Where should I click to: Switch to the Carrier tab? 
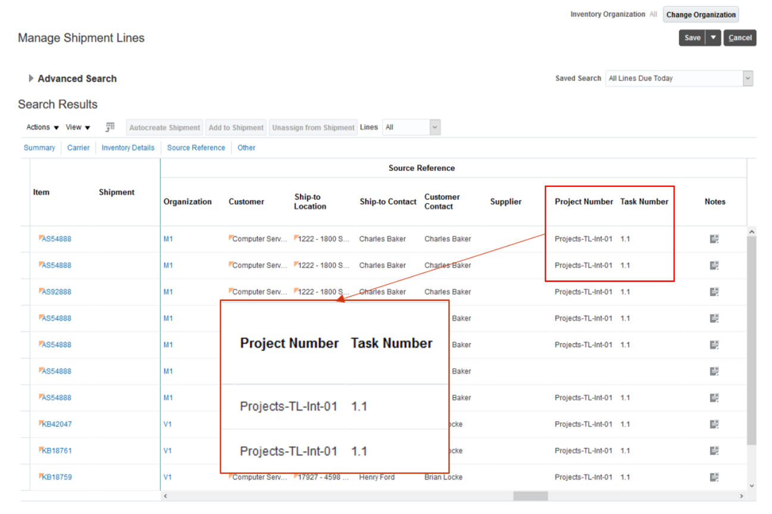click(78, 147)
